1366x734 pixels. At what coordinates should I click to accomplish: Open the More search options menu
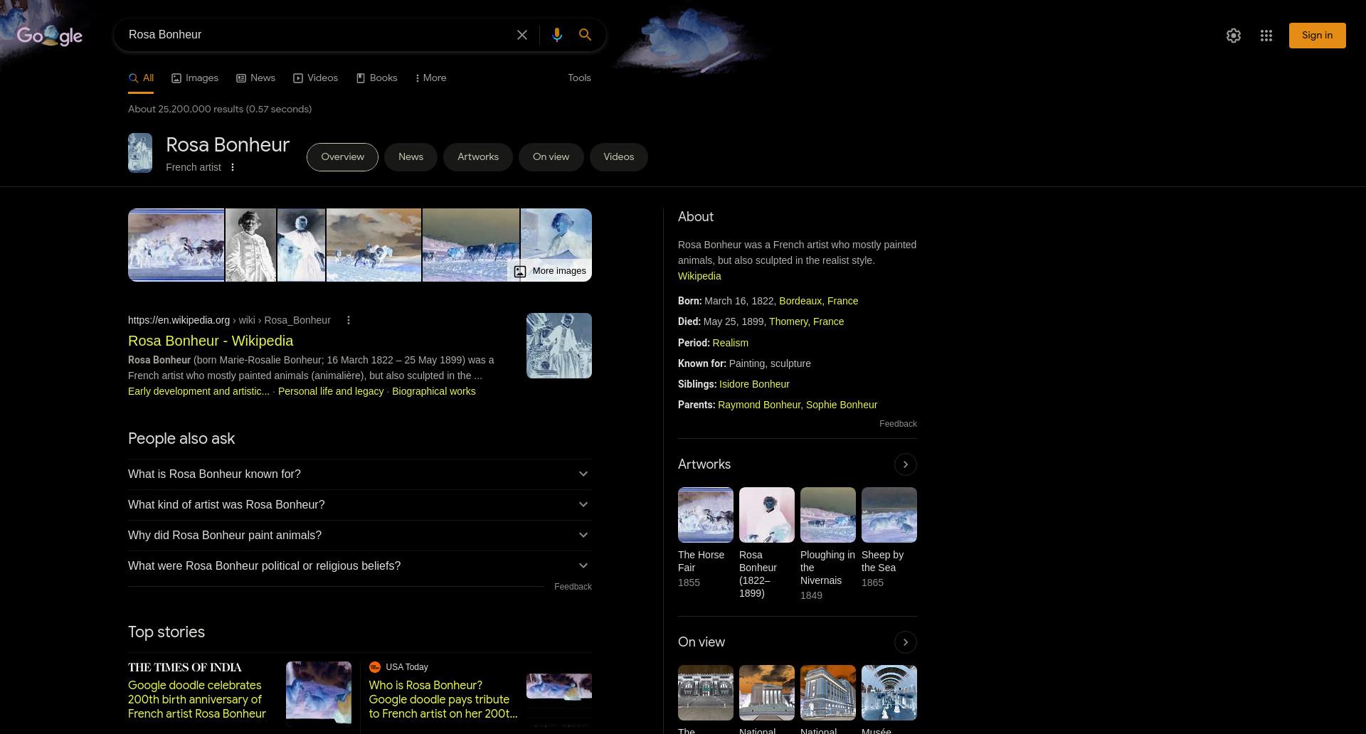(x=430, y=78)
